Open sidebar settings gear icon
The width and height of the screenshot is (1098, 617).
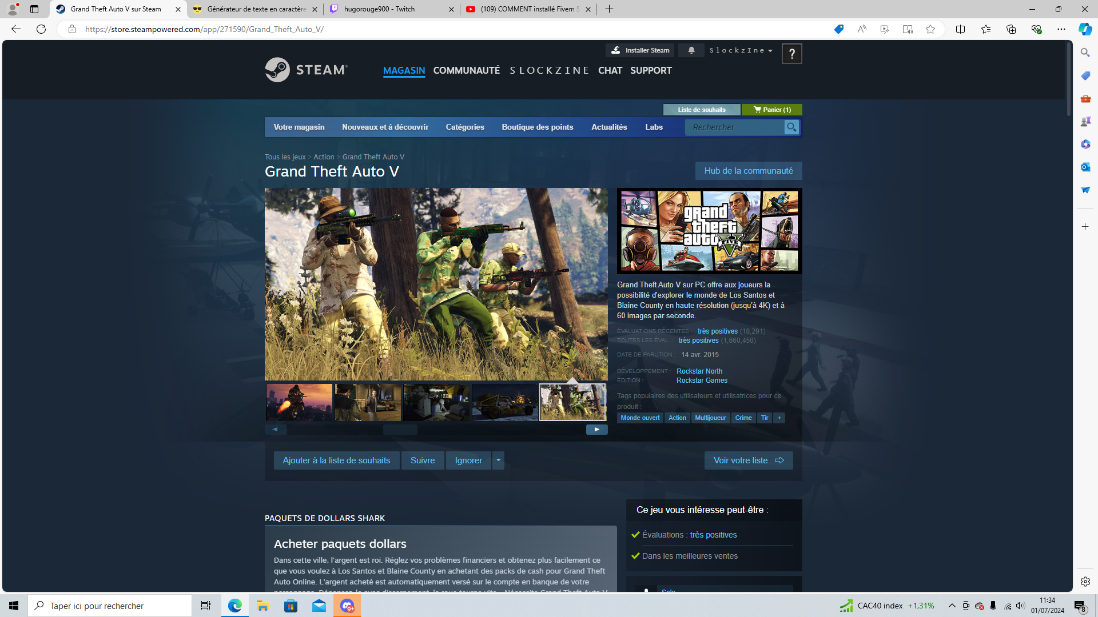(1085, 582)
